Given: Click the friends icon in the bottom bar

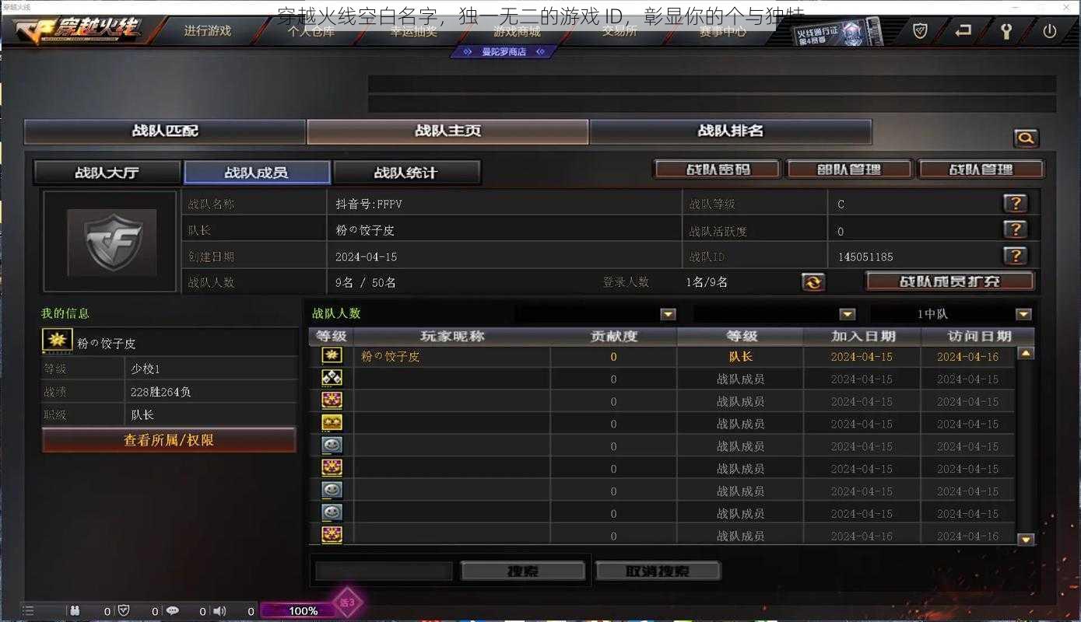Looking at the screenshot, I should tap(75, 611).
